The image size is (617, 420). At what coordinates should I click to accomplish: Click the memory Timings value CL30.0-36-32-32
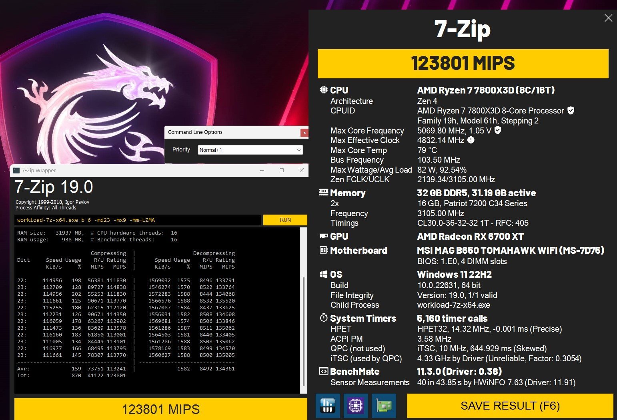(x=473, y=223)
